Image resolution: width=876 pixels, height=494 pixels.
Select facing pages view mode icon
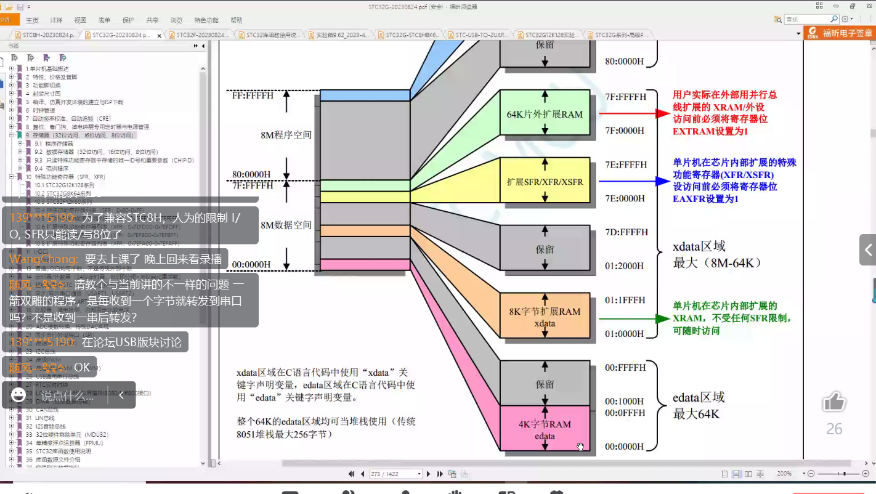click(x=748, y=474)
